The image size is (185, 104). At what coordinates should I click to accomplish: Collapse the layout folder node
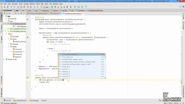[x=8, y=39]
